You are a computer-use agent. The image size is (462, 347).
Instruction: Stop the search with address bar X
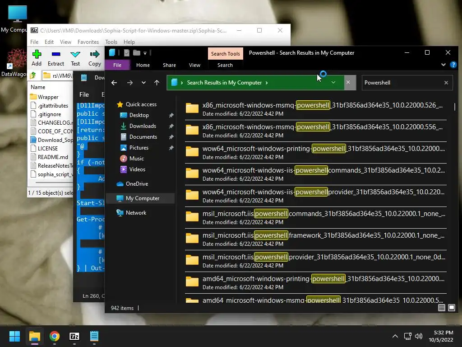[348, 83]
